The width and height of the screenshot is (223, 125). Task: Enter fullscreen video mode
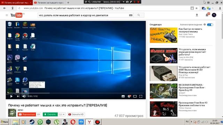141,97
